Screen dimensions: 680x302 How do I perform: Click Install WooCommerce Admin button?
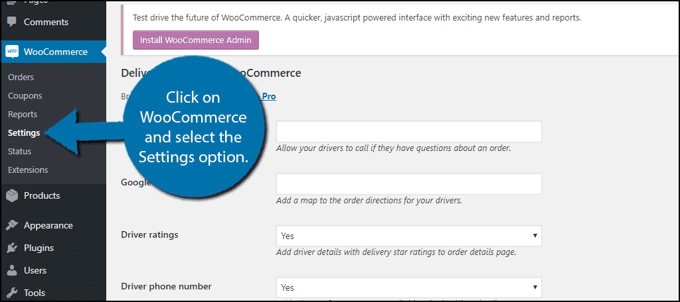pyautogui.click(x=196, y=40)
